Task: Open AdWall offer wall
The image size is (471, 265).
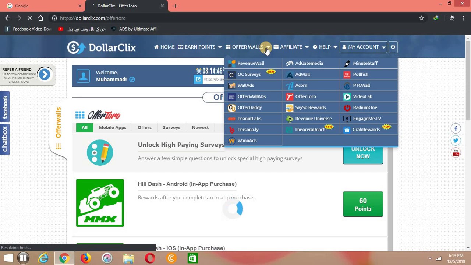Action: (x=311, y=74)
